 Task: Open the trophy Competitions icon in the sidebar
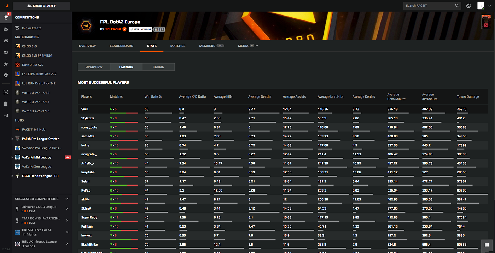[x=6, y=17]
